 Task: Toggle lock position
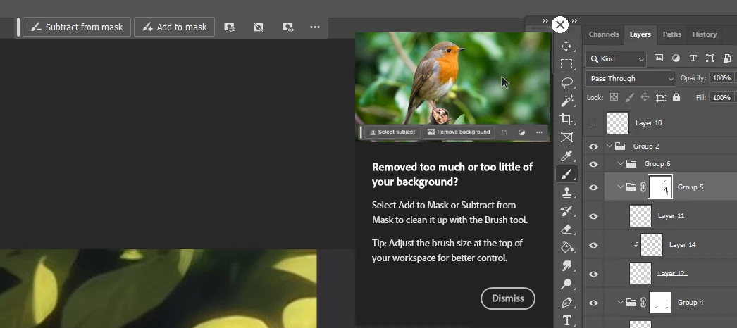645,97
